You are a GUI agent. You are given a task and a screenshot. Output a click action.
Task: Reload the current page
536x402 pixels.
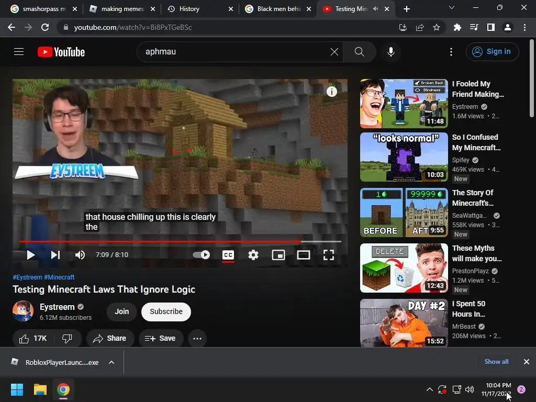[45, 27]
